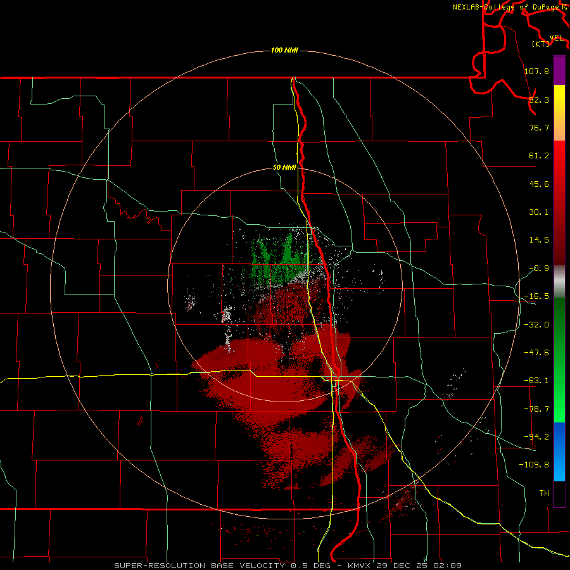This screenshot has height=570, width=570.
Task: Click the 30.1 velocity scale value
Action: 539,212
